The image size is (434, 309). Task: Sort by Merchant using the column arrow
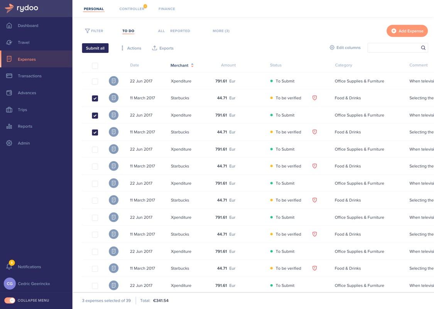click(191, 64)
